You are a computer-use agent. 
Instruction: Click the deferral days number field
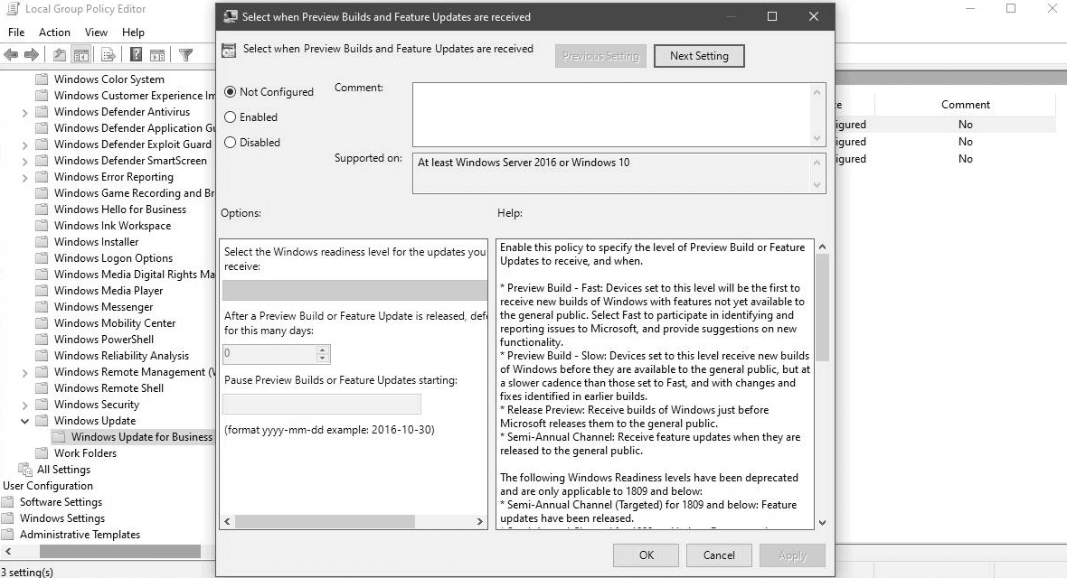coord(269,354)
